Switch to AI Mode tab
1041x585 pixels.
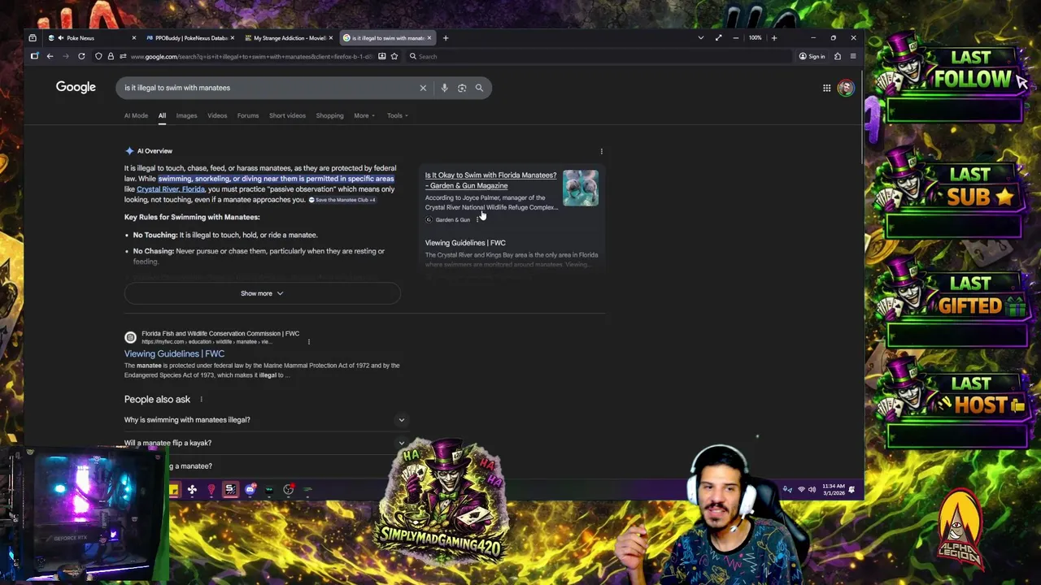pos(136,115)
